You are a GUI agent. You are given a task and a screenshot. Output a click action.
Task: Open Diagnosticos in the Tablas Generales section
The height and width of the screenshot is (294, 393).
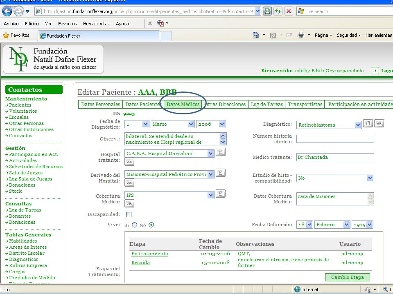pyautogui.click(x=24, y=260)
